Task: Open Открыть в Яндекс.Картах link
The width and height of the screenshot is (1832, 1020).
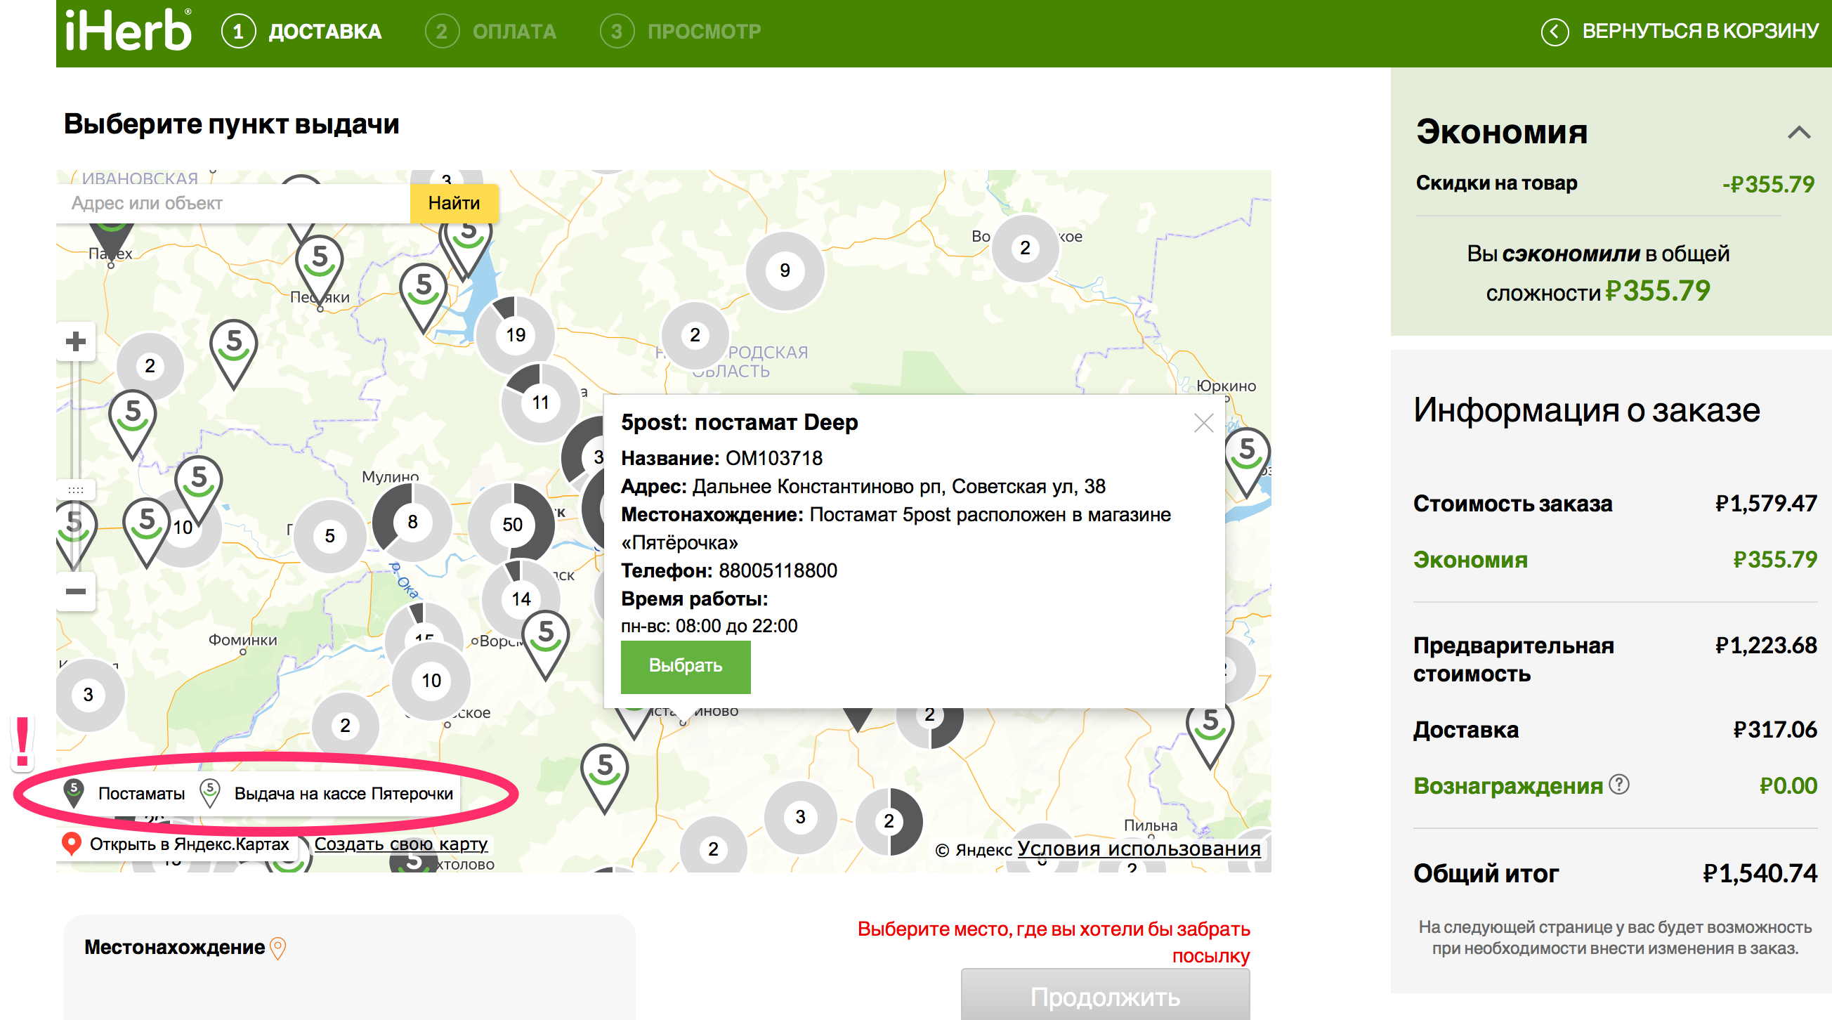Action: click(x=189, y=844)
